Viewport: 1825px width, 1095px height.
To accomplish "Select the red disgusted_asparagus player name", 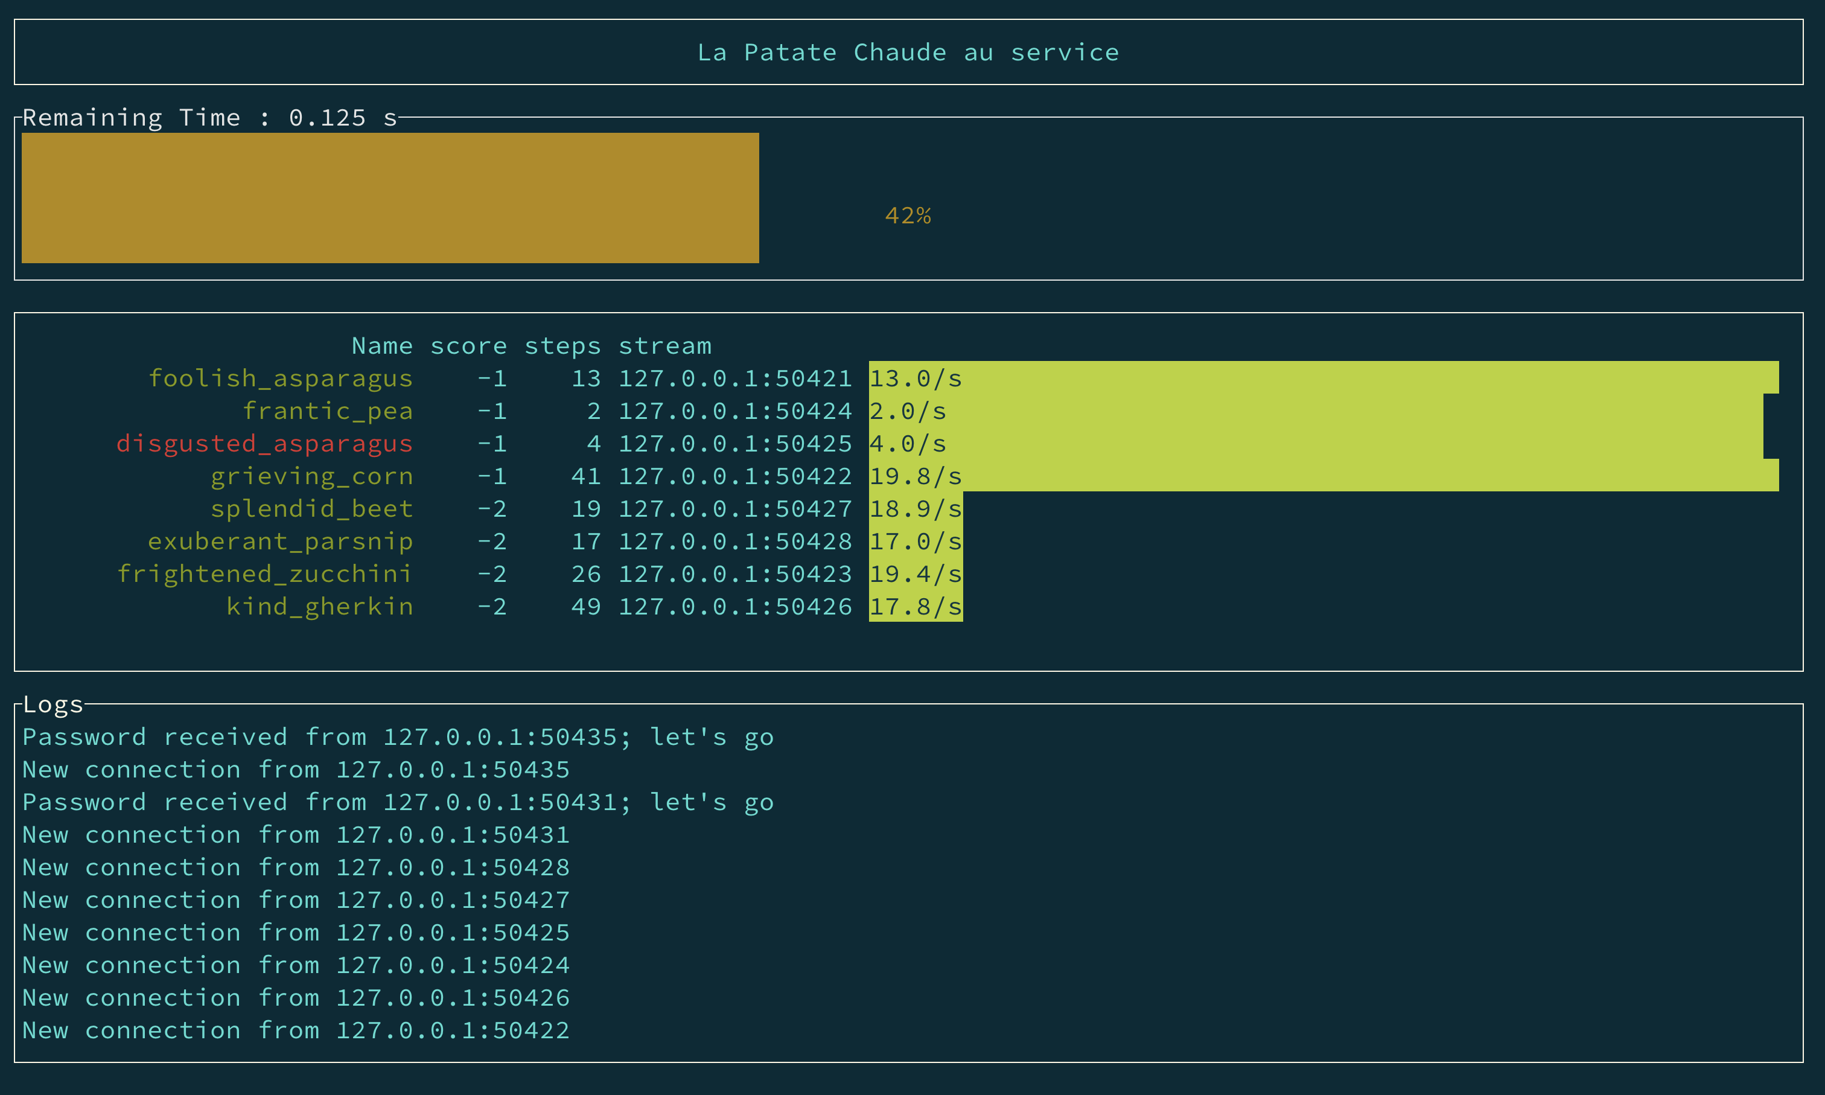I will pos(264,444).
